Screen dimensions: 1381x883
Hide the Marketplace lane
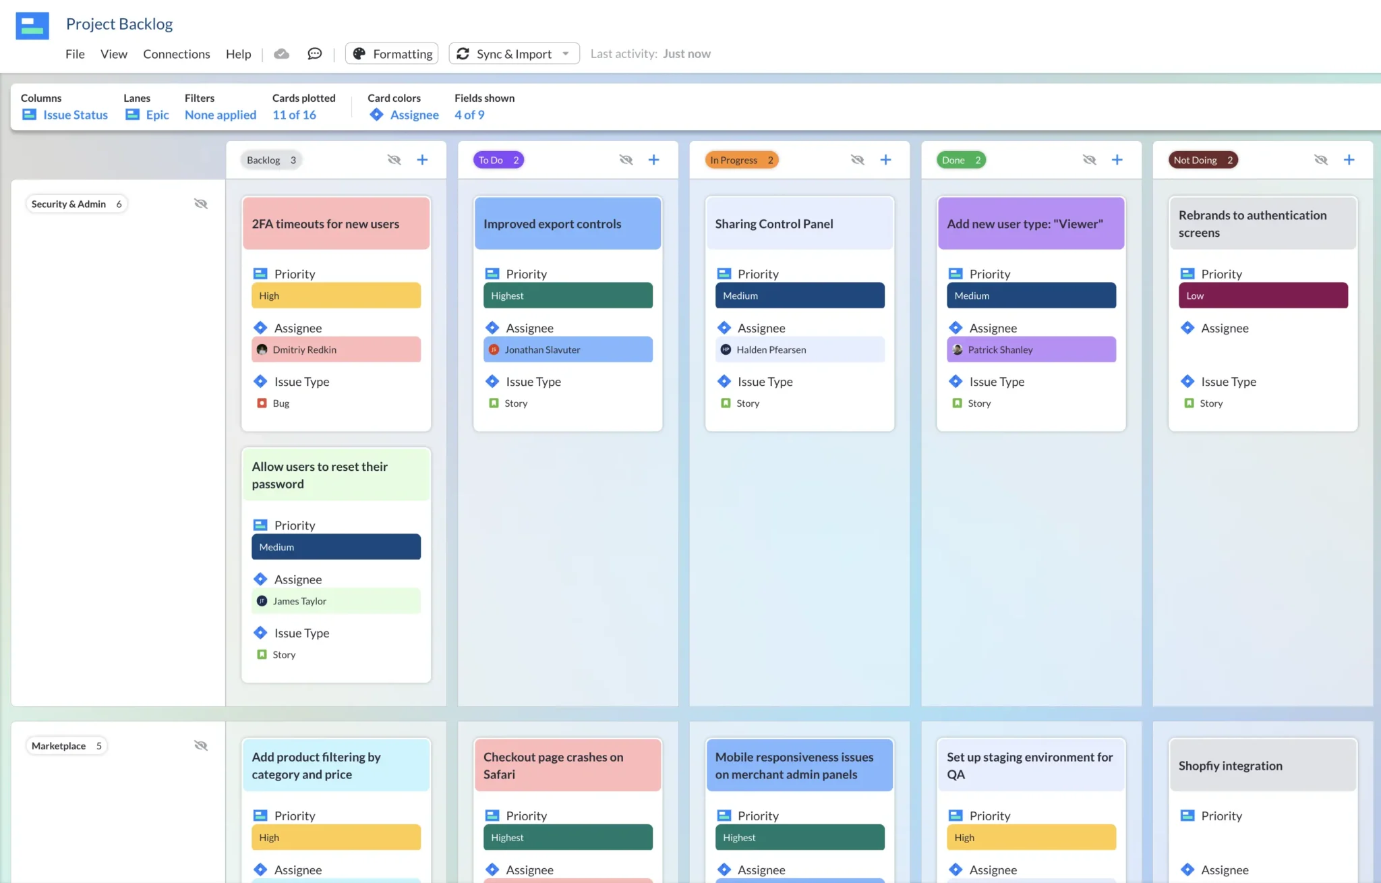(x=201, y=745)
